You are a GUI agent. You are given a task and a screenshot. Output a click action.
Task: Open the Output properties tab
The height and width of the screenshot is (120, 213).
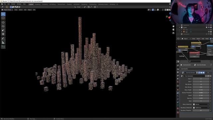tap(178, 73)
